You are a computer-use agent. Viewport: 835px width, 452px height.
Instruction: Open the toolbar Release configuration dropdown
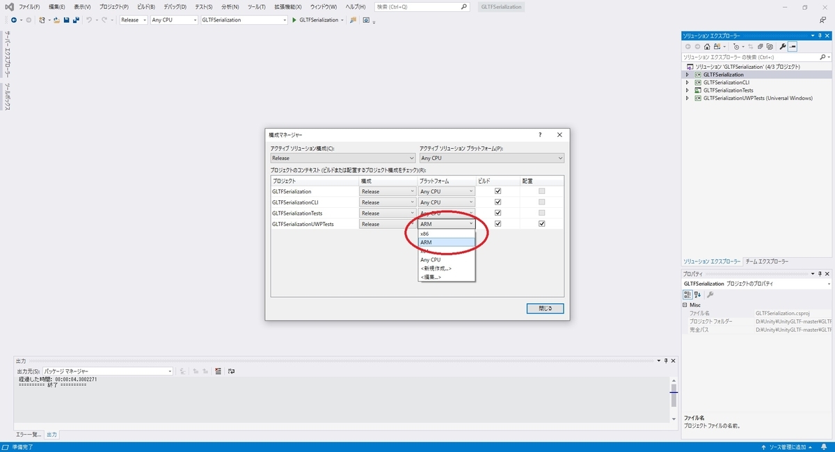(x=134, y=19)
